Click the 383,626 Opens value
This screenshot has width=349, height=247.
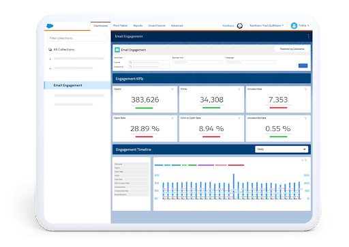coord(145,100)
